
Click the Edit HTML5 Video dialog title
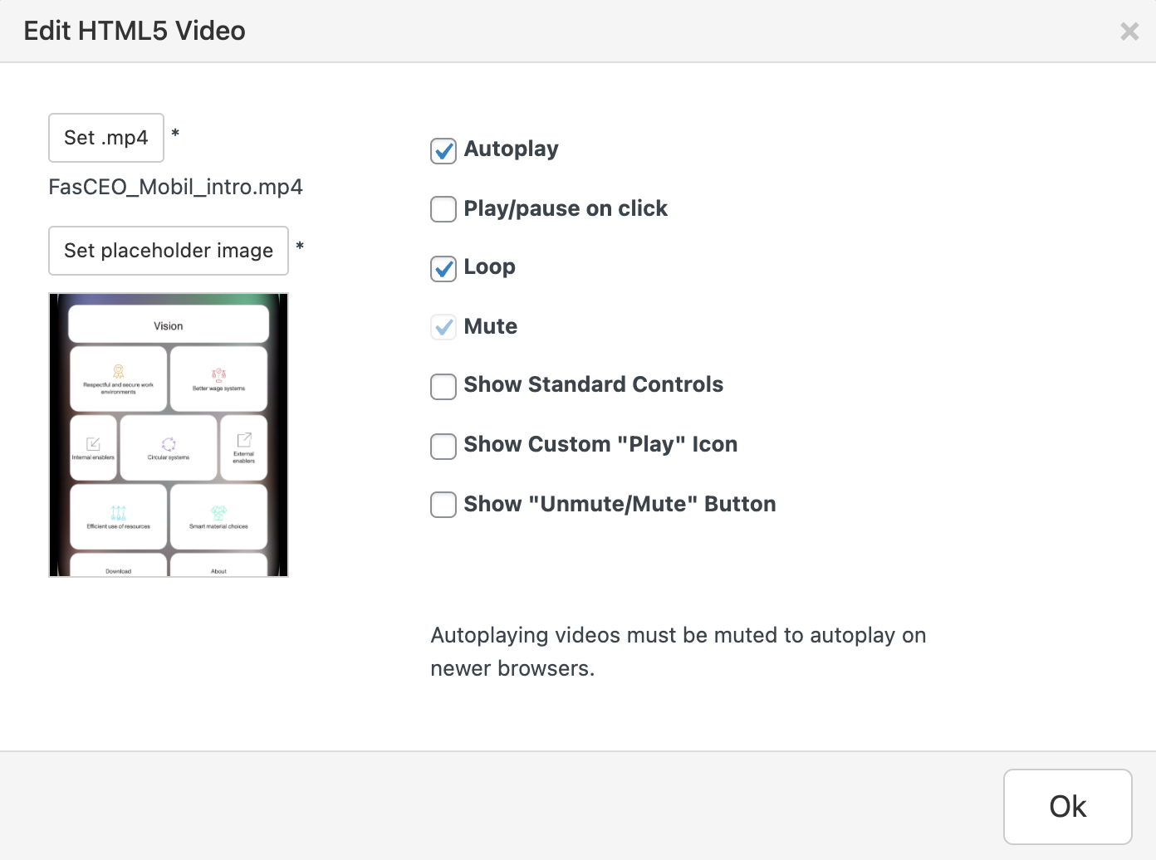(135, 31)
